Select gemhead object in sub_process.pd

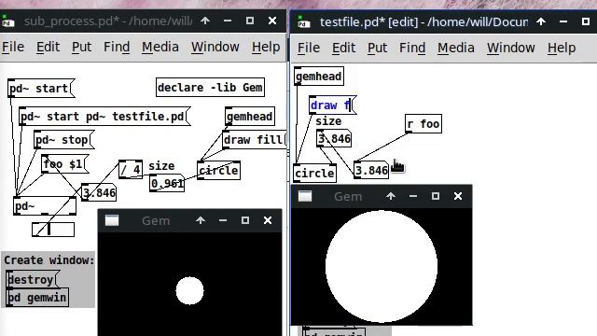(x=250, y=116)
